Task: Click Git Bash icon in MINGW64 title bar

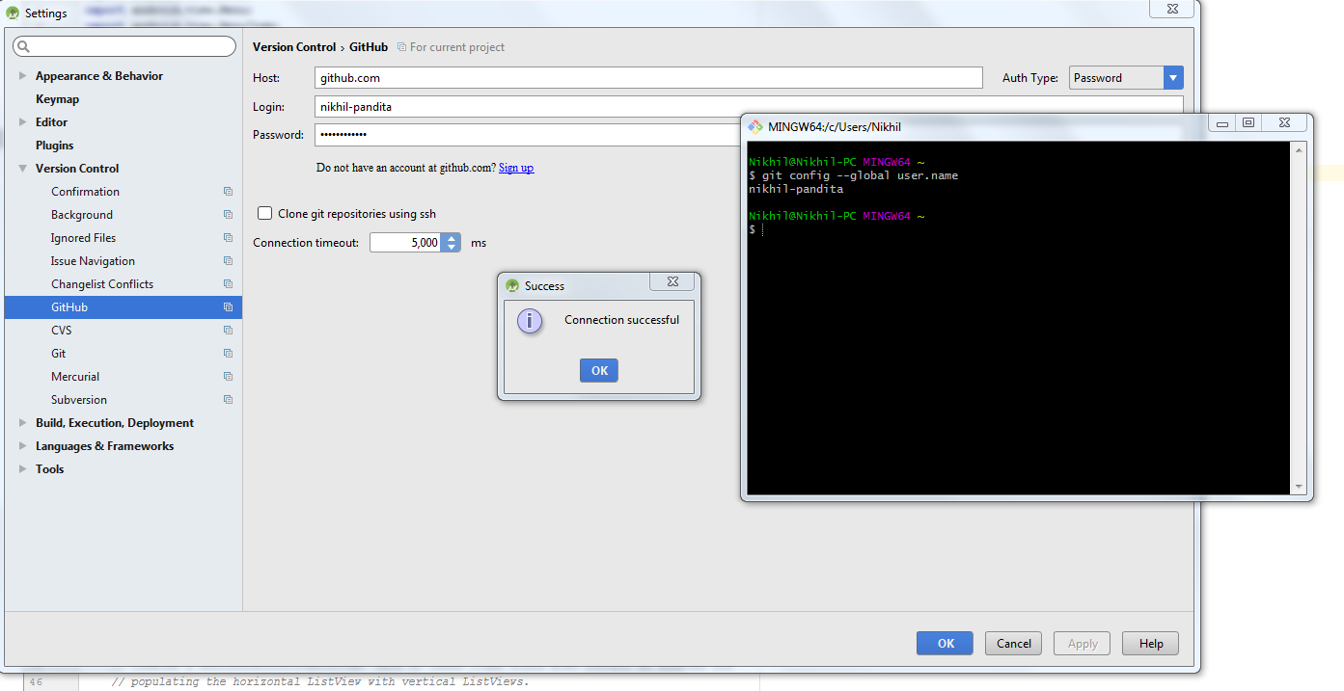Action: tap(755, 126)
